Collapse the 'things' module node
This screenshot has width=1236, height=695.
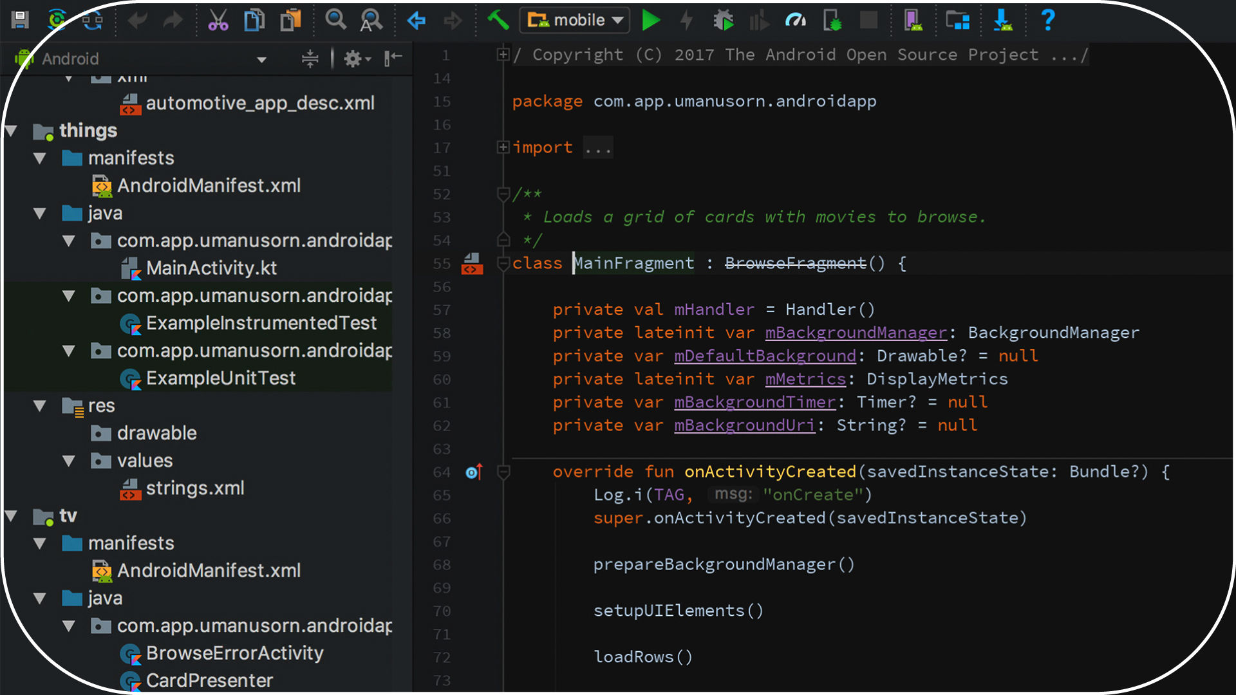point(12,131)
